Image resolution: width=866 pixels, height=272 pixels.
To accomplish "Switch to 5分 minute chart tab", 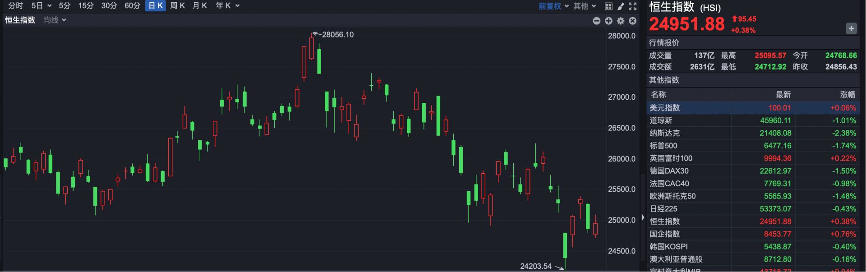I will pyautogui.click(x=64, y=6).
